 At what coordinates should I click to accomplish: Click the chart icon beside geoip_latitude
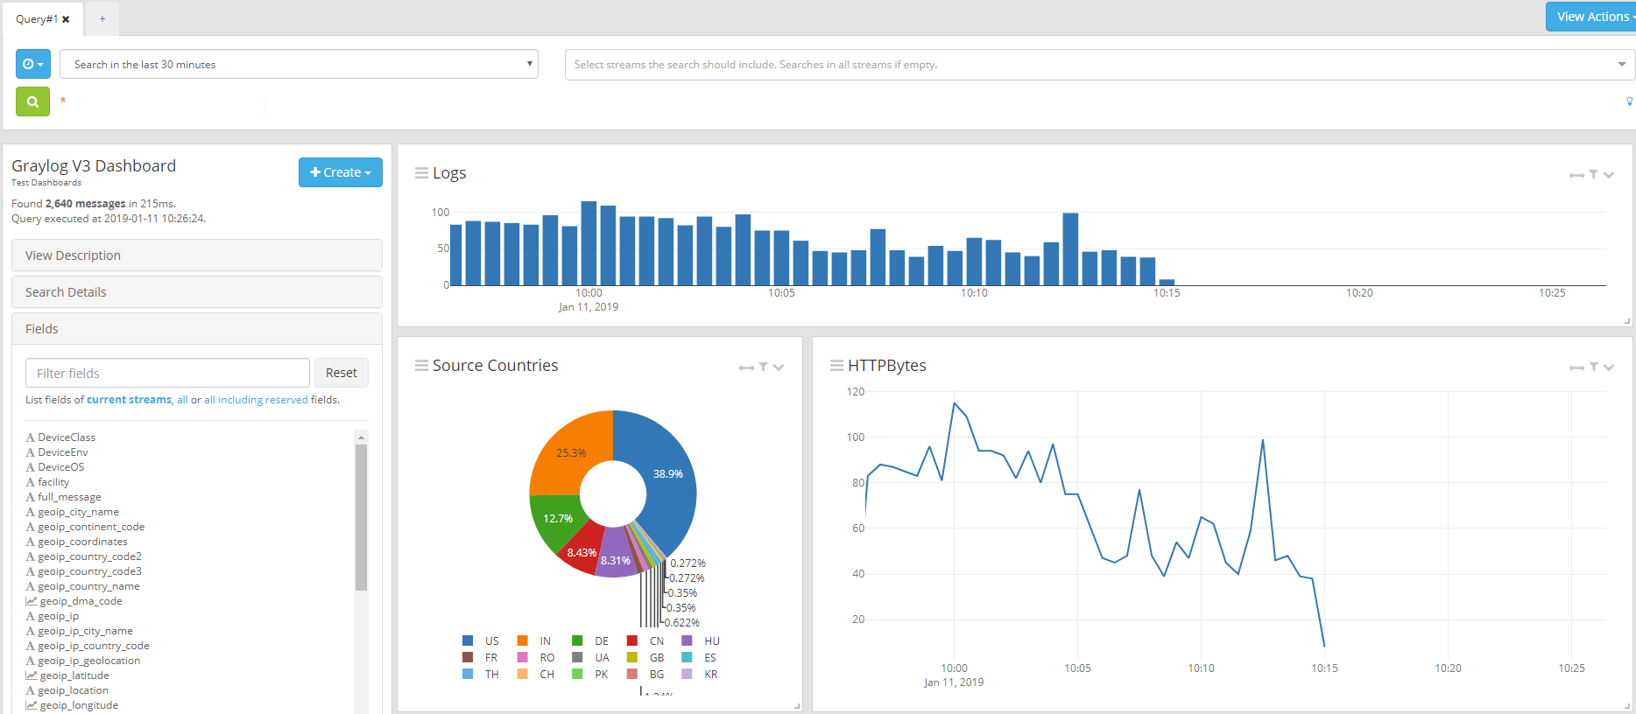click(x=31, y=675)
